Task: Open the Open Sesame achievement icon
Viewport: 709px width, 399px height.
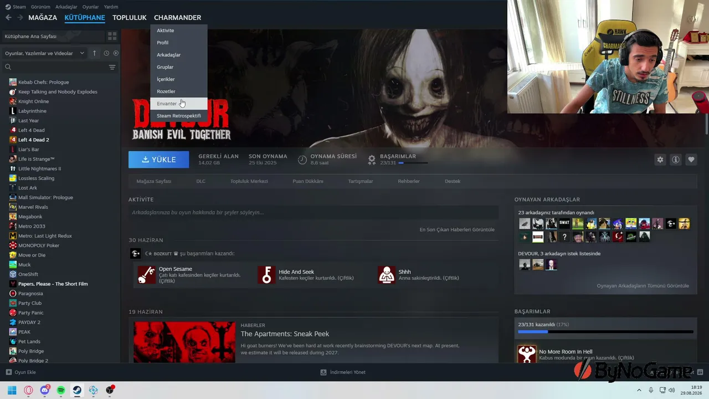Action: tap(147, 275)
